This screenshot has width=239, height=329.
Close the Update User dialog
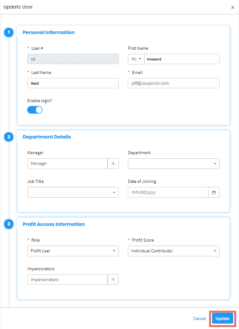(232, 8)
